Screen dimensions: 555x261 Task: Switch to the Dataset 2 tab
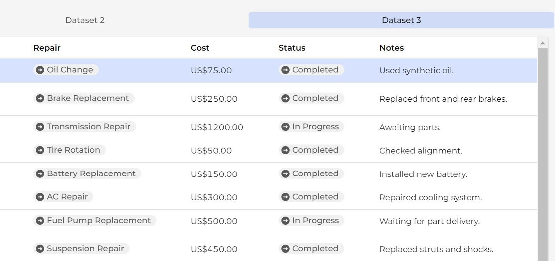click(85, 20)
